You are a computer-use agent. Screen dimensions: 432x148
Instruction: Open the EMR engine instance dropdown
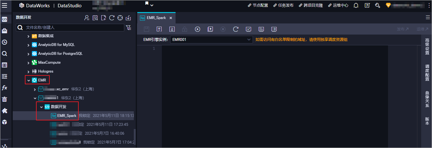[211, 40]
